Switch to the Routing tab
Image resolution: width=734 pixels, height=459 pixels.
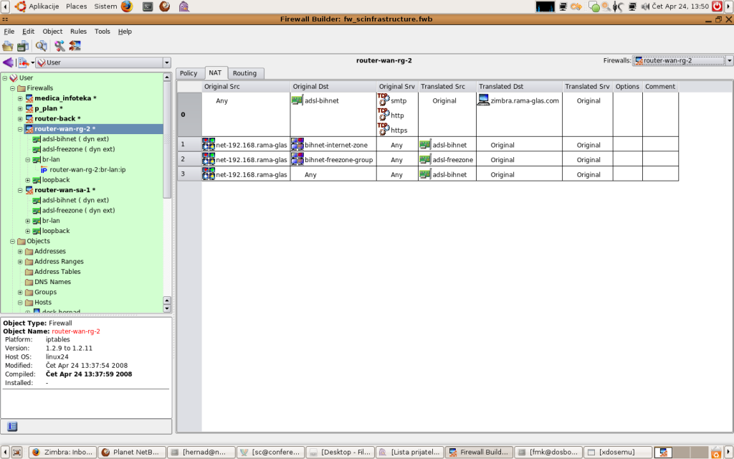pyautogui.click(x=244, y=73)
